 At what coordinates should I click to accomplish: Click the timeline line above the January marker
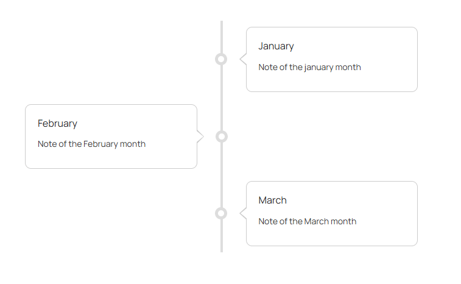click(222, 37)
